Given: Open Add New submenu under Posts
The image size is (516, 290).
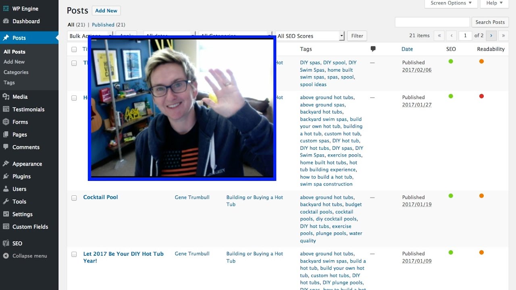Looking at the screenshot, I should click(14, 62).
